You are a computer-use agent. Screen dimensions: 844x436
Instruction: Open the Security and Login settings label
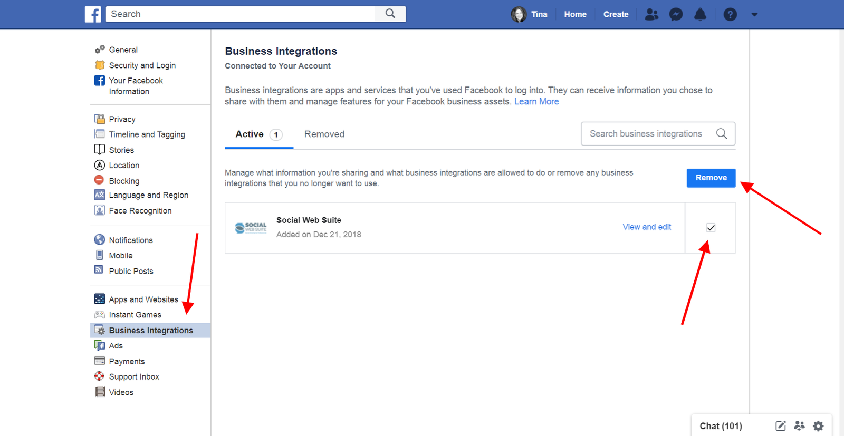142,65
